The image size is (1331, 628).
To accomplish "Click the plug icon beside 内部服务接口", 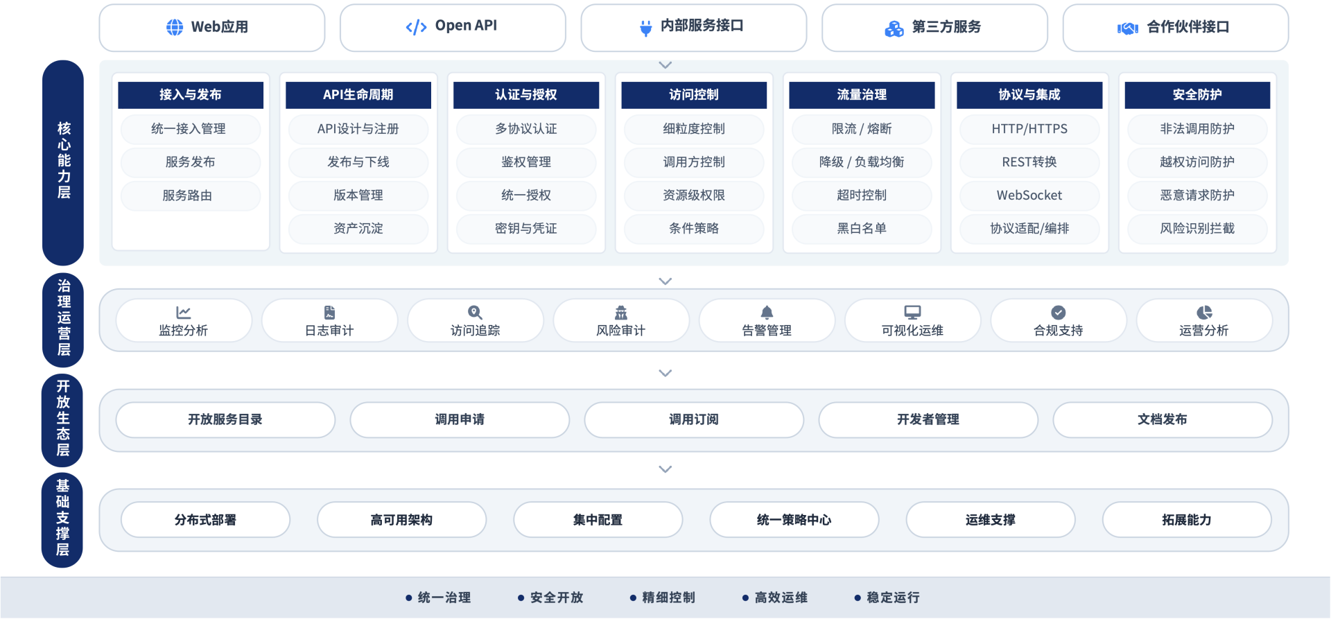I will click(x=645, y=28).
